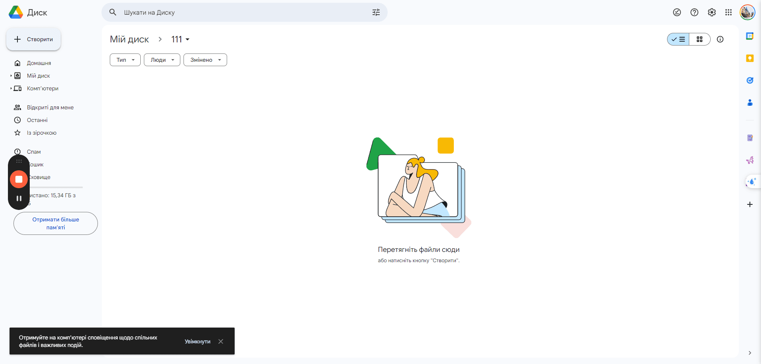The image size is (761, 364).
Task: Dismiss the notification toast
Action: [x=221, y=341]
